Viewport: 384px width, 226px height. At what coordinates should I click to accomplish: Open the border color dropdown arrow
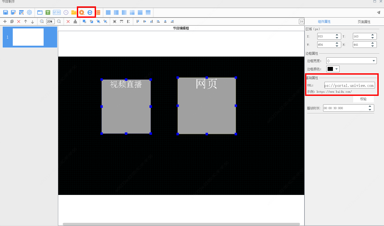[x=337, y=69]
